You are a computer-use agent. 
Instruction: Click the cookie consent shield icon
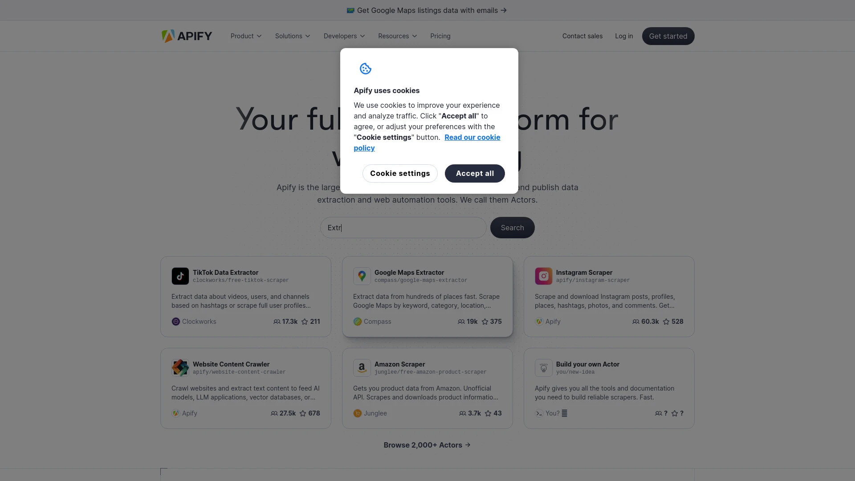coord(365,69)
